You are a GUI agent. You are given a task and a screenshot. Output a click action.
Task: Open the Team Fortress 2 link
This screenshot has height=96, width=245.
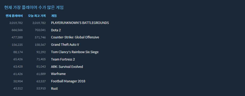(x=63, y=59)
